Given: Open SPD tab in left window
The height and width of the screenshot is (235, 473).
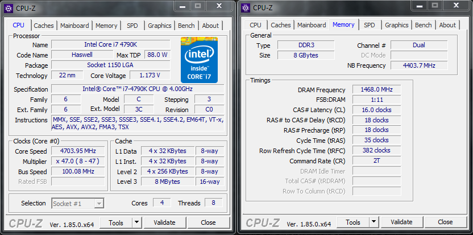Looking at the screenshot, I should point(132,26).
